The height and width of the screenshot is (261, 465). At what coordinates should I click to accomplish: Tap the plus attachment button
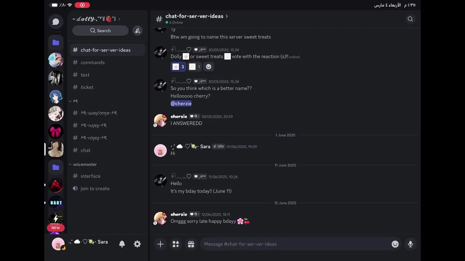160,244
